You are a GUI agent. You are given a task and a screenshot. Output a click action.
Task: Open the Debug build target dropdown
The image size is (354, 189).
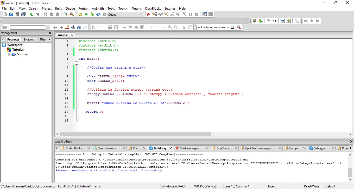coord(141,15)
